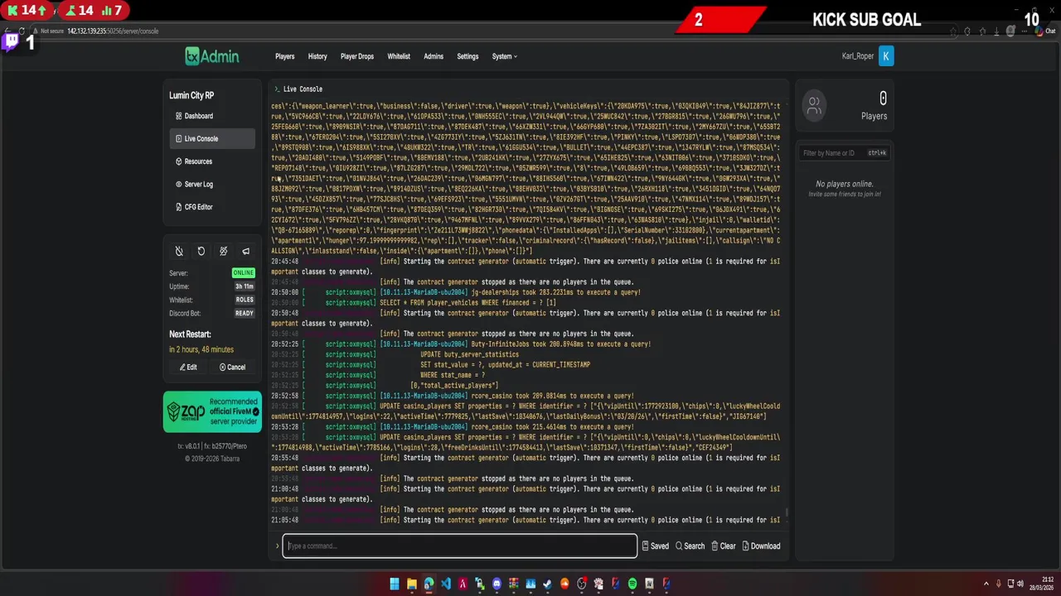1061x596 pixels.
Task: Open File Explorer from the taskbar
Action: pos(412,584)
